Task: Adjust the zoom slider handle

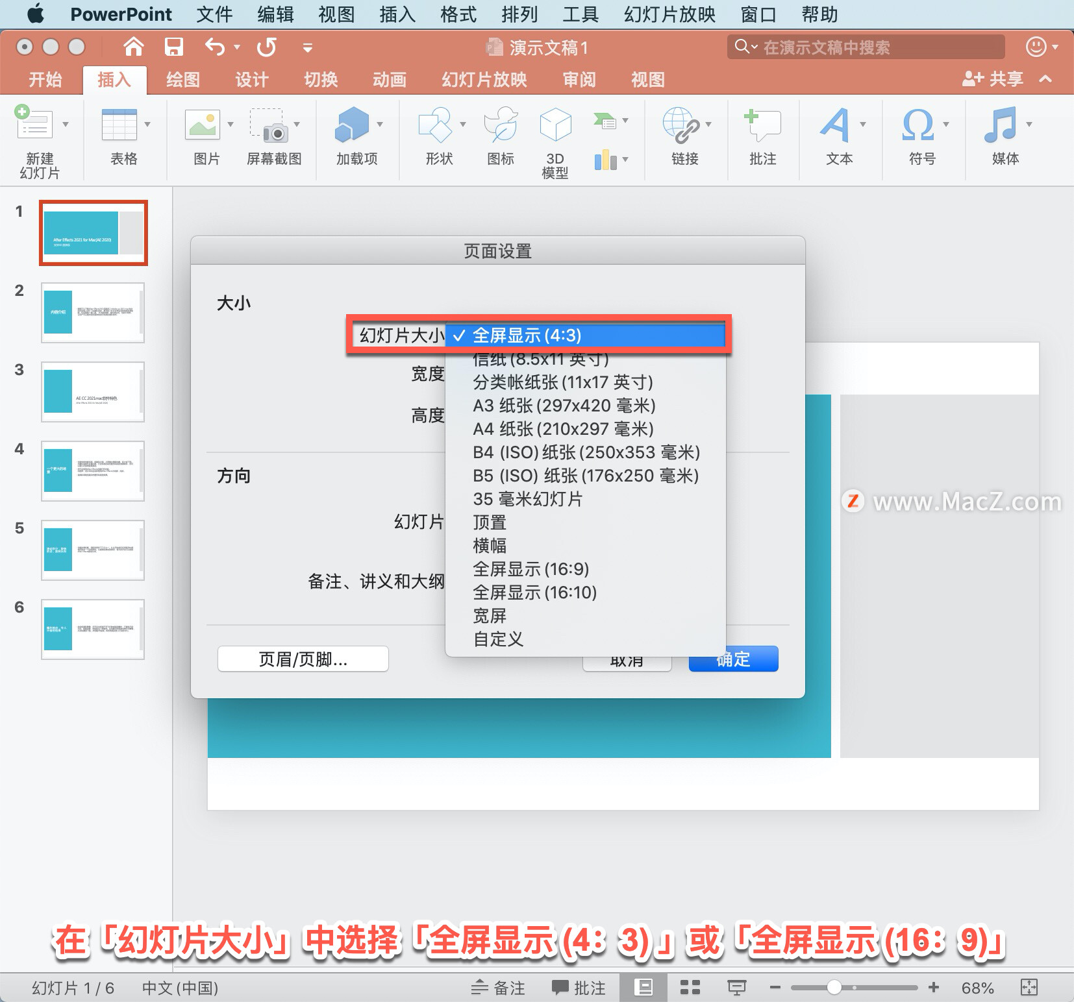Action: click(x=834, y=988)
